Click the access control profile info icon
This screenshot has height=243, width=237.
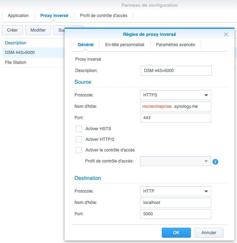click(215, 162)
